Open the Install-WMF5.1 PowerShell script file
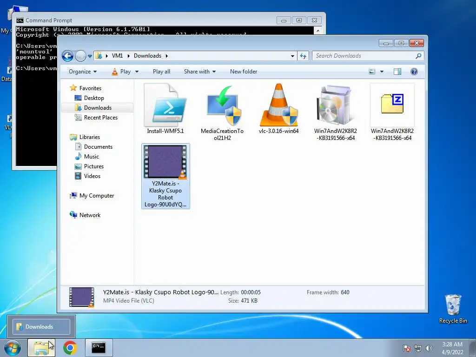 coord(165,109)
